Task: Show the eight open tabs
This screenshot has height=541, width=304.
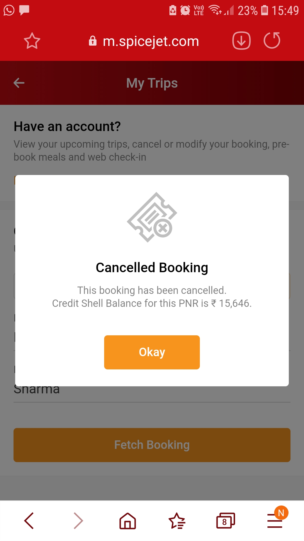Action: pos(225,521)
